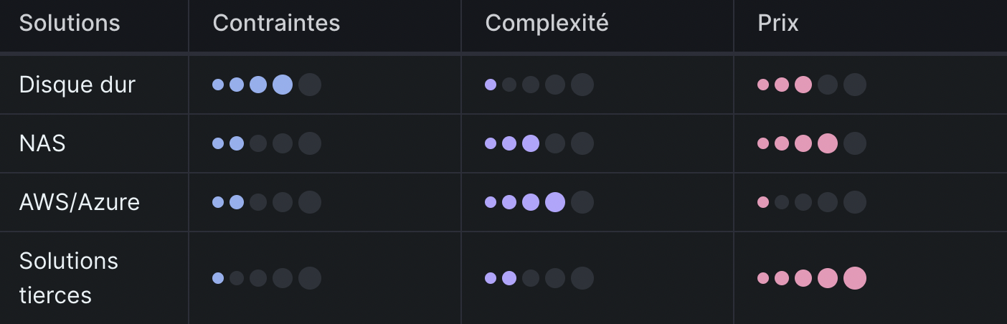
Task: Click Complexité rating dots for Solutions tierces
Action: pos(539,278)
